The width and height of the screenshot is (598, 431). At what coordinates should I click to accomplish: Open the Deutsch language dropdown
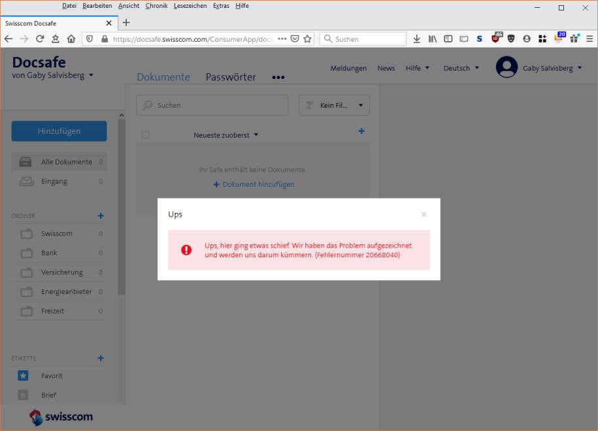(461, 68)
